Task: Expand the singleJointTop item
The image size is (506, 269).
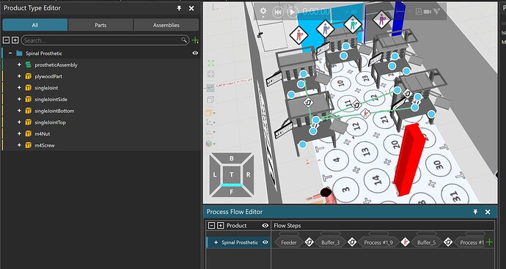Action: click(19, 122)
